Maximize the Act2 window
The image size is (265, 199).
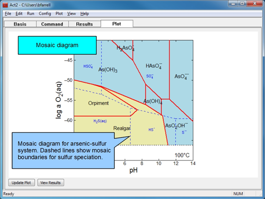tap(242, 3)
